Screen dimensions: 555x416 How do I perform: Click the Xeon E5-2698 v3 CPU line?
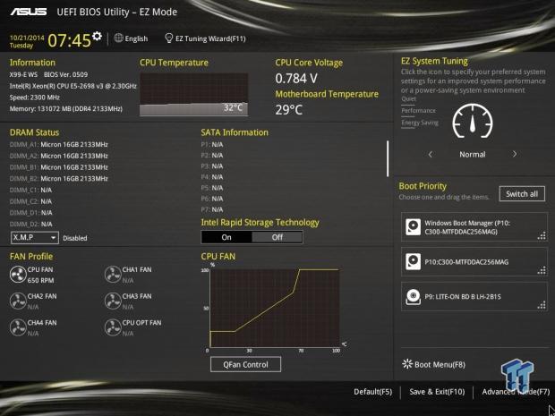73,86
